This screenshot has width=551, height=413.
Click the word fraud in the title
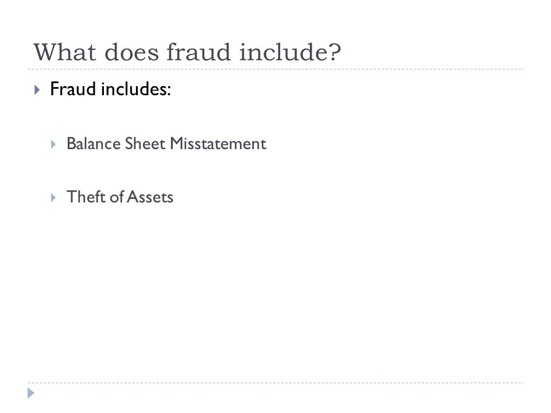[x=199, y=52]
